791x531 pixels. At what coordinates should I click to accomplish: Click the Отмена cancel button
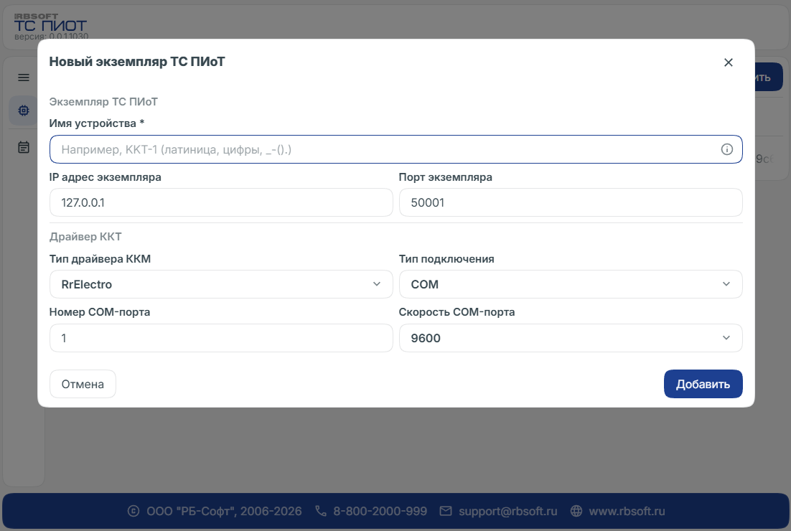(83, 384)
